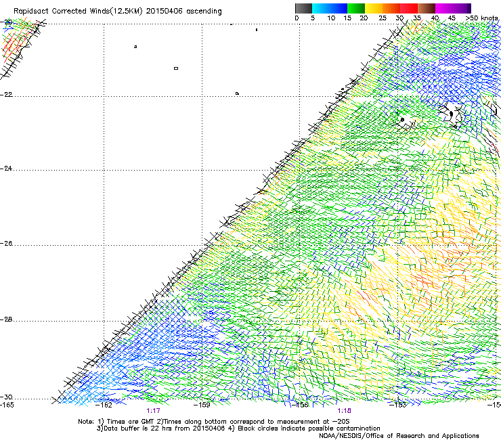
Task: Click the -22 latitude axis label
Action: (6, 95)
